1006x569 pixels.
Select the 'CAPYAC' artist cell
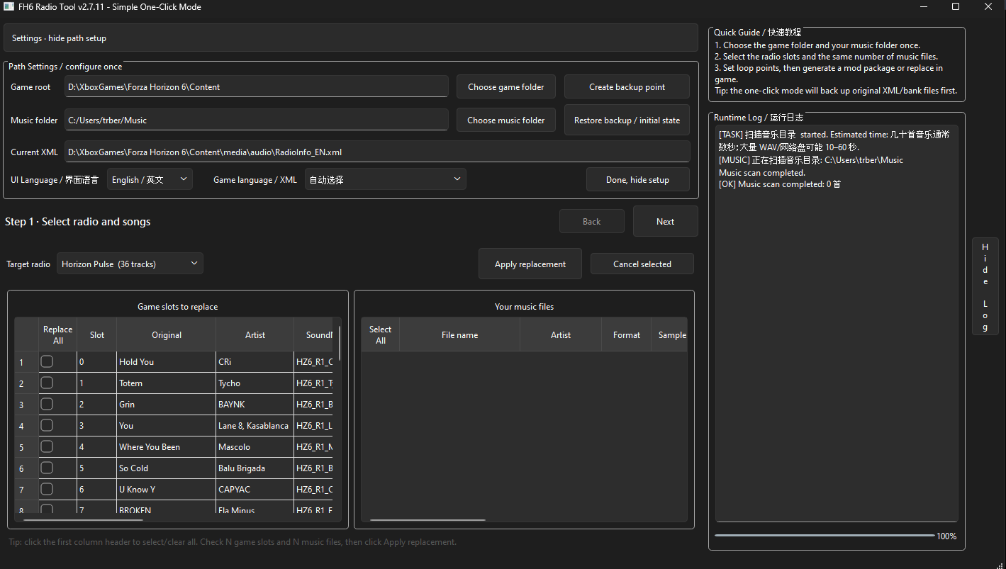pos(255,489)
